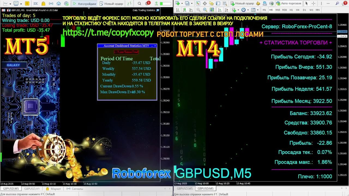Zoom in on the MT4 chart

click(198, 10)
